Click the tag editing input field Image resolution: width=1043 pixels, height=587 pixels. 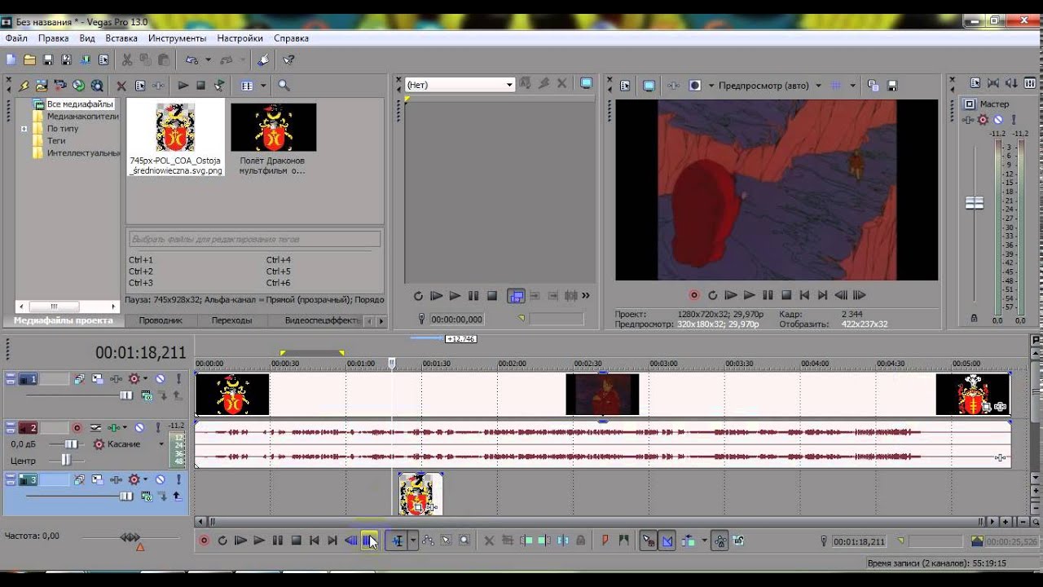tap(254, 240)
